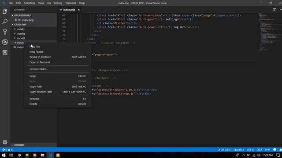This screenshot has height=158, width=282.
Task: Click the feedback smiley in status bar
Action: [x=275, y=150]
